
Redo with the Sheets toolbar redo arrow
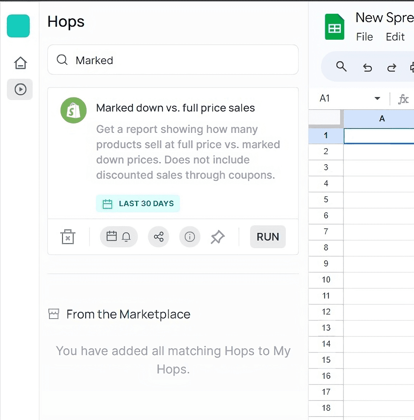[x=392, y=68]
